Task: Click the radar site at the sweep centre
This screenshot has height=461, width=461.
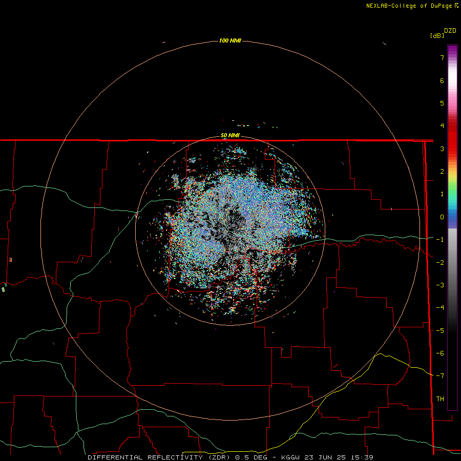Action: click(x=230, y=230)
